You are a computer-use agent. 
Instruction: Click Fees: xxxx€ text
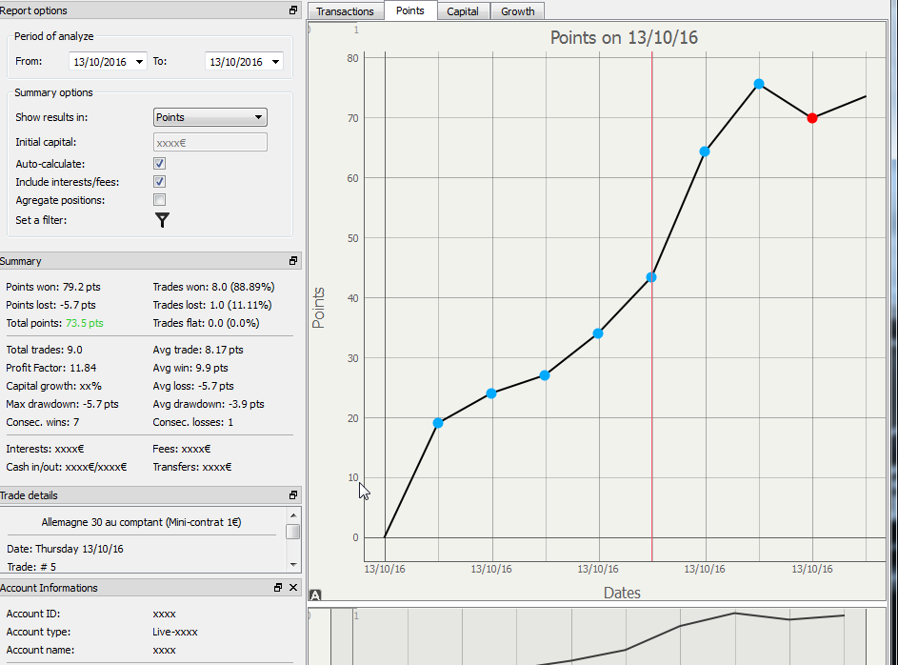pos(182,449)
